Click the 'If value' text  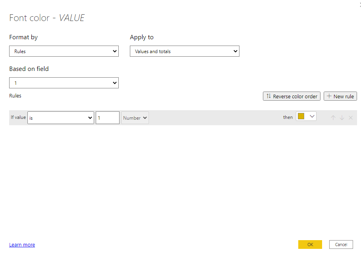(x=18, y=117)
